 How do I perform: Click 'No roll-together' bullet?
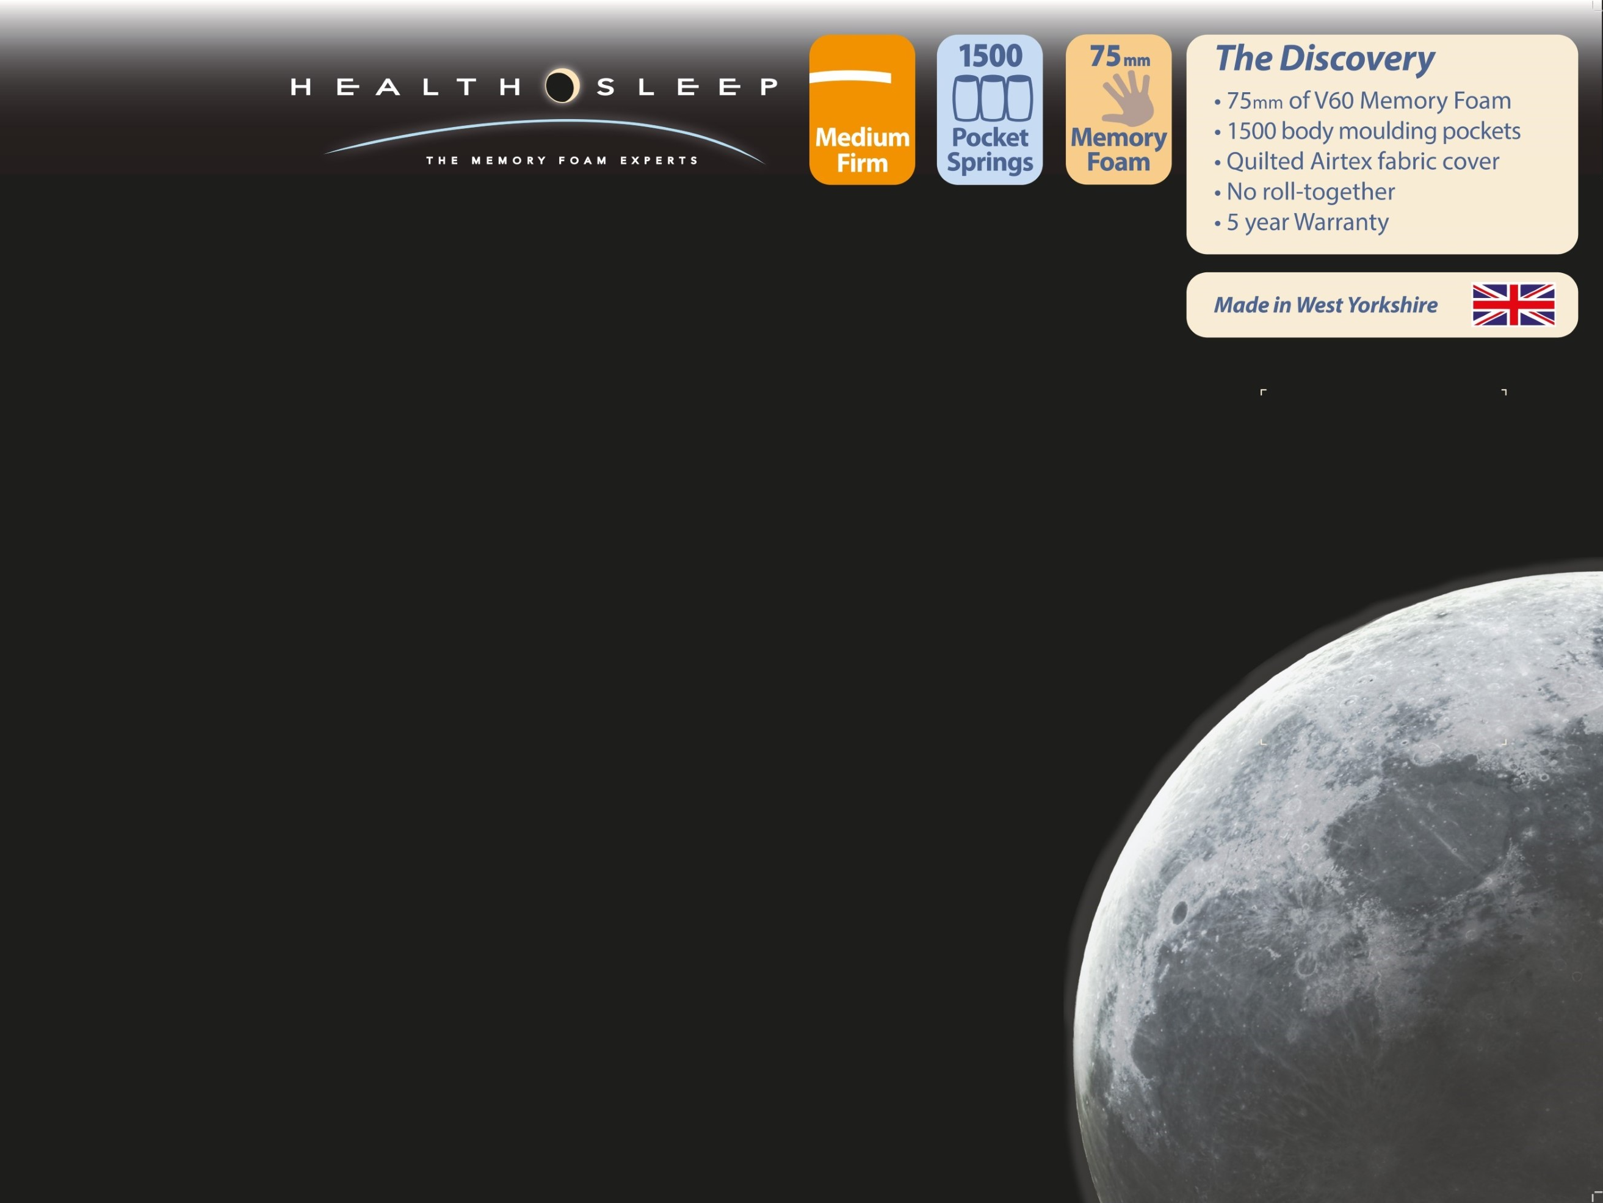(x=1304, y=192)
